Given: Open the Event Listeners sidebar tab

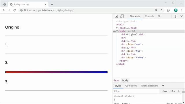Looking at the screenshot, I should click(150, 86).
